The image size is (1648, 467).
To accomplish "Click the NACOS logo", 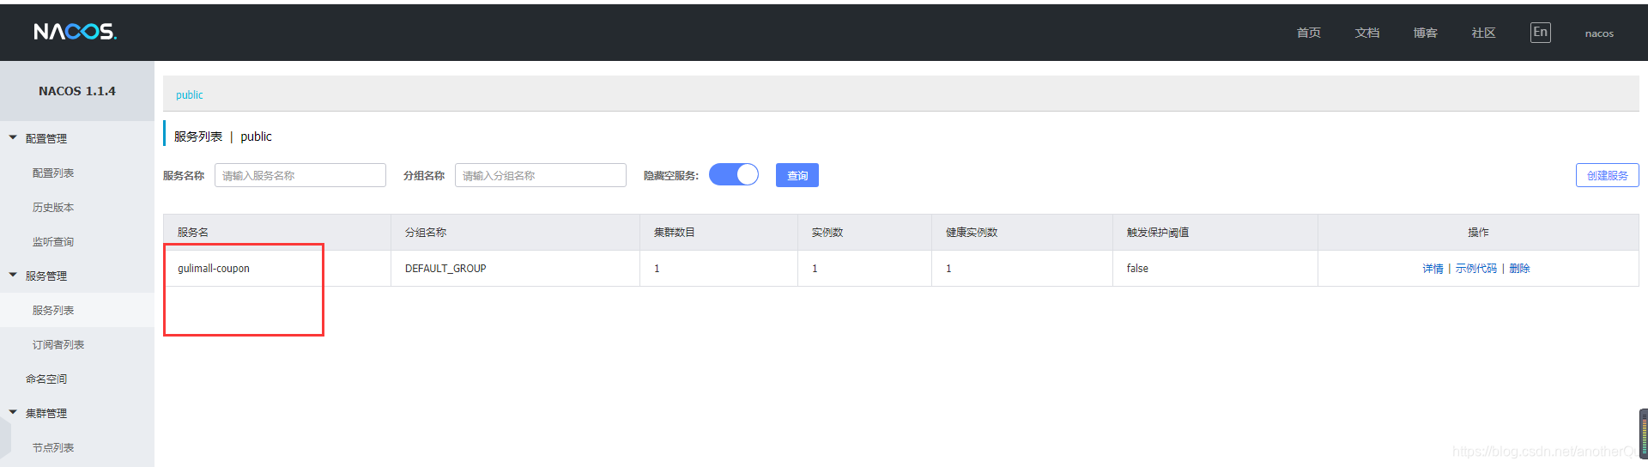I will (76, 32).
